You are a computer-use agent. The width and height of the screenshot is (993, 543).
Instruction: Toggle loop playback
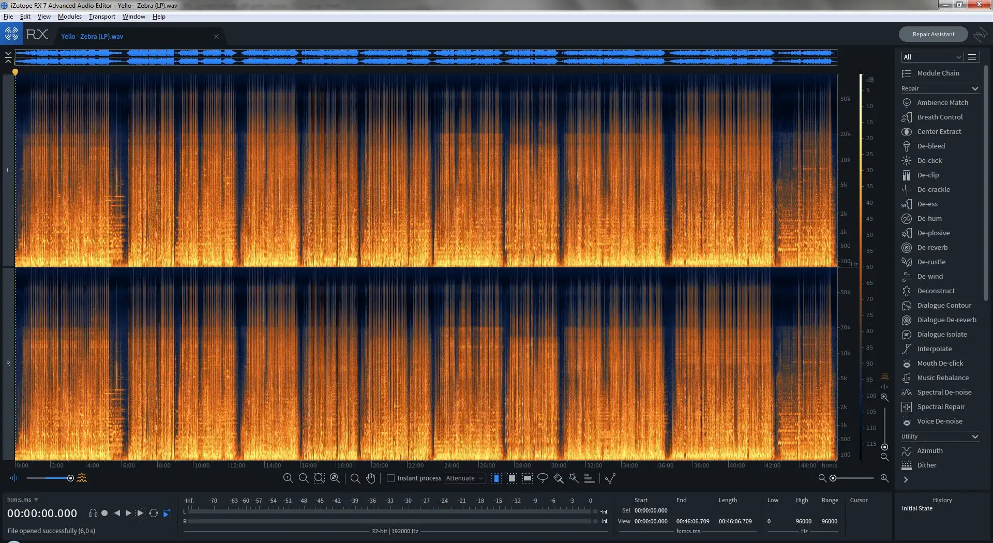pyautogui.click(x=154, y=513)
